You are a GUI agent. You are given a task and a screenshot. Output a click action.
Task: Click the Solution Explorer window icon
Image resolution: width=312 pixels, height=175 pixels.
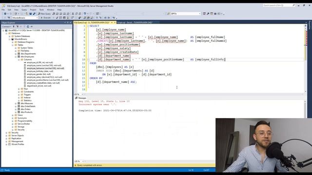pyautogui.click(x=204, y=14)
